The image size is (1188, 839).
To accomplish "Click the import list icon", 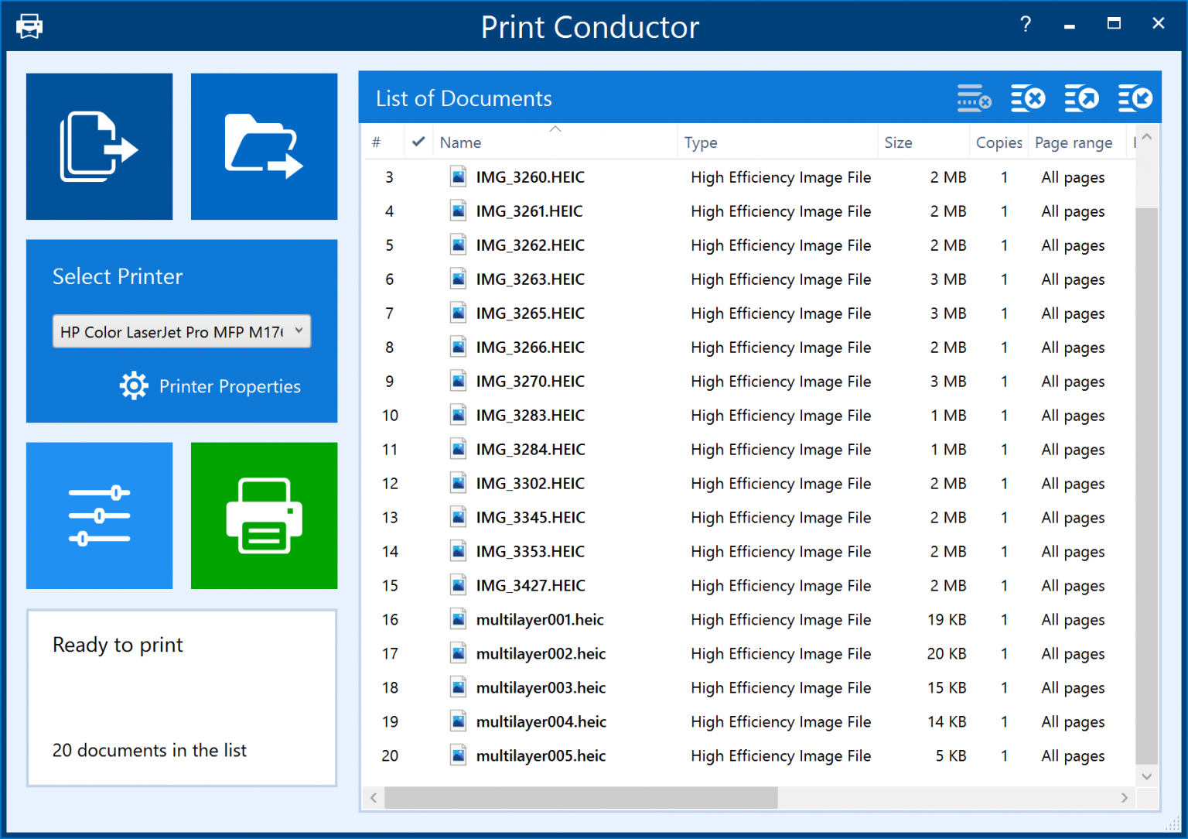I will [1135, 99].
